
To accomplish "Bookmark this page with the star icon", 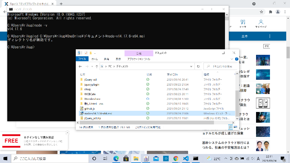I will click(261, 12).
